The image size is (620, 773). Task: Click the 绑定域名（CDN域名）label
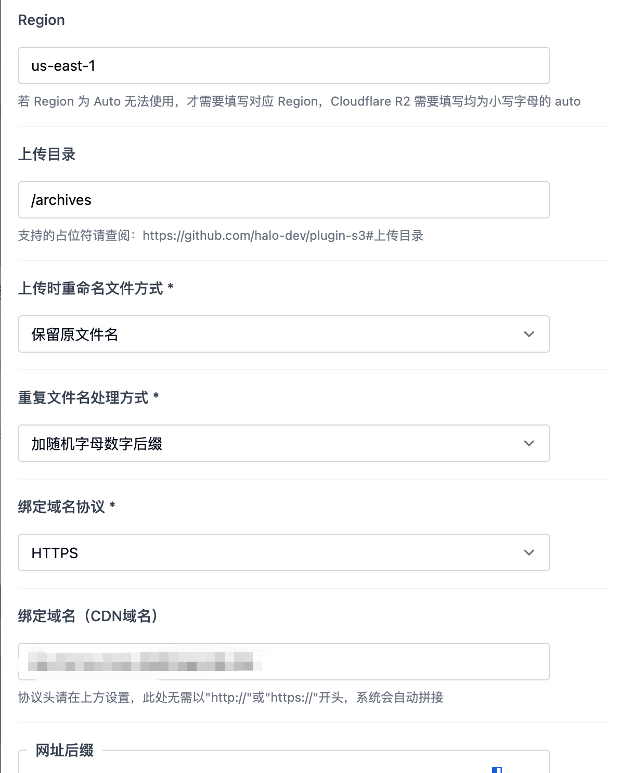click(88, 616)
